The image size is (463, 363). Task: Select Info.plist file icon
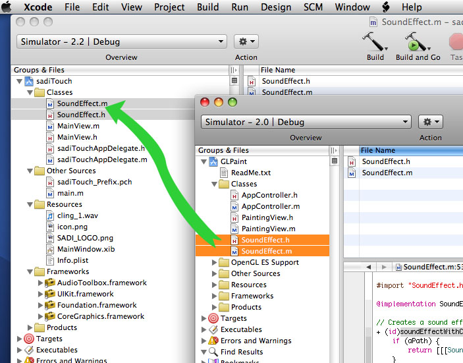pos(50,260)
